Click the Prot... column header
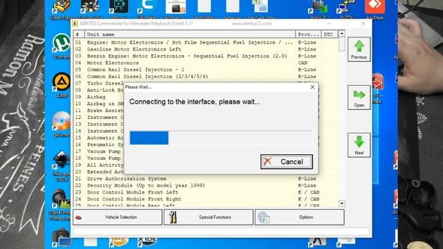Viewport: 443px width, 249px height. click(308, 35)
